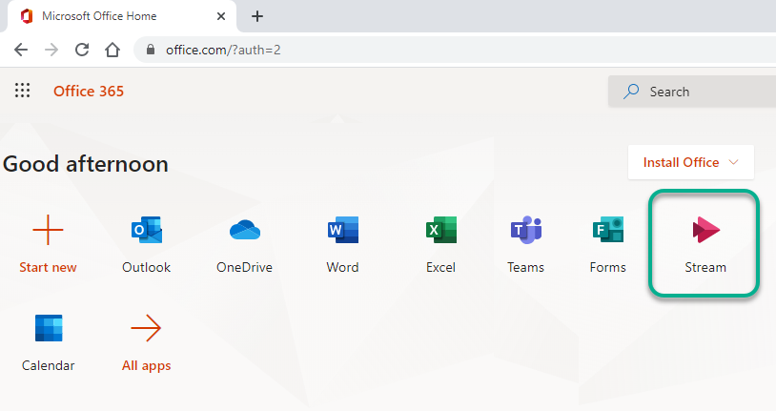Click the search magnifier icon
776x411 pixels.
631,92
